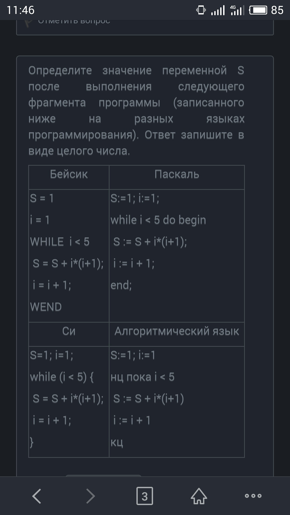Click the "Отметить вопрос" flag link
This screenshot has height=515, width=290.
74,21
